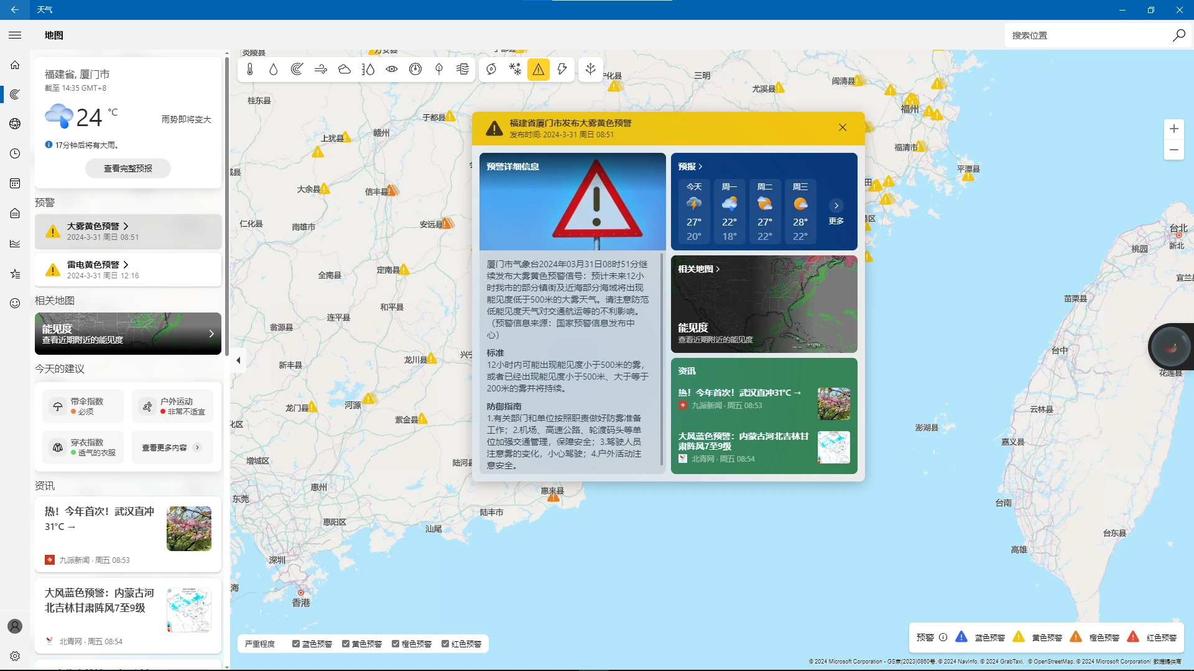This screenshot has width=1194, height=671.
Task: Click the 搜索位置 search field
Action: 1088,35
